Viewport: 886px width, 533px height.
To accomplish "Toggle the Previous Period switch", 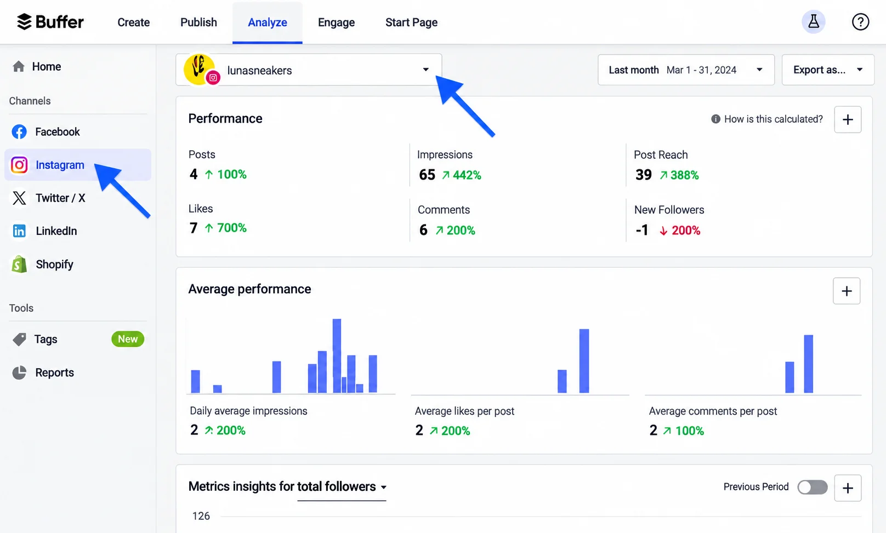I will (x=813, y=487).
